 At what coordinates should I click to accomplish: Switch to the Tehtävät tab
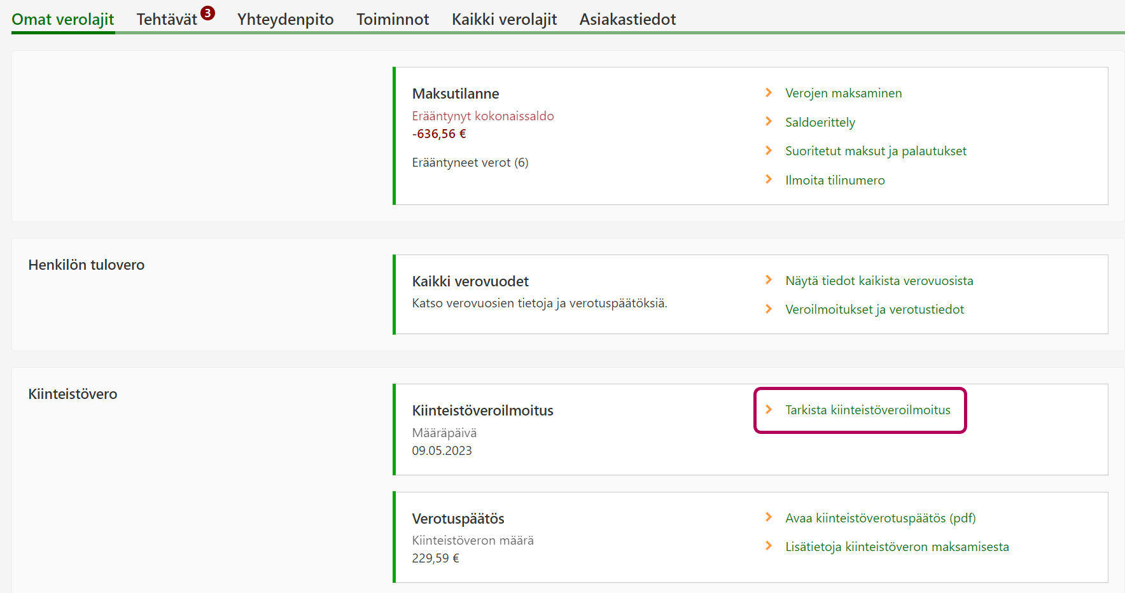pyautogui.click(x=167, y=20)
